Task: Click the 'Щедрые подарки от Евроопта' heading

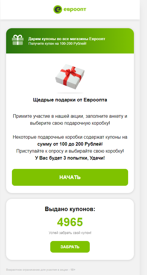Action: coord(70,100)
